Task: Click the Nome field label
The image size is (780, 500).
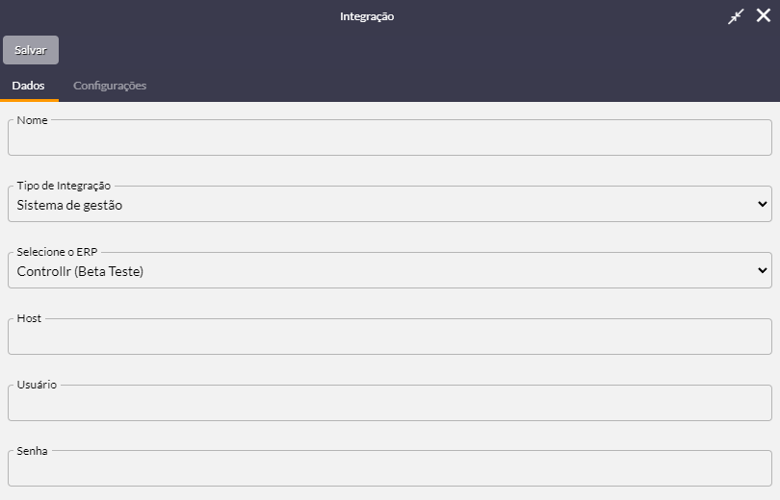Action: 33,120
